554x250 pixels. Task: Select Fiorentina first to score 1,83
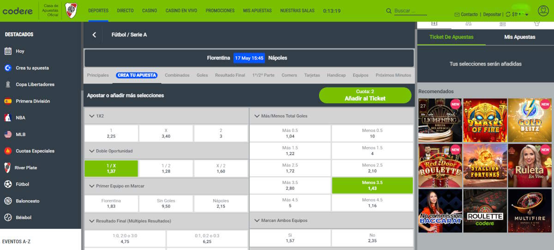[111, 203]
